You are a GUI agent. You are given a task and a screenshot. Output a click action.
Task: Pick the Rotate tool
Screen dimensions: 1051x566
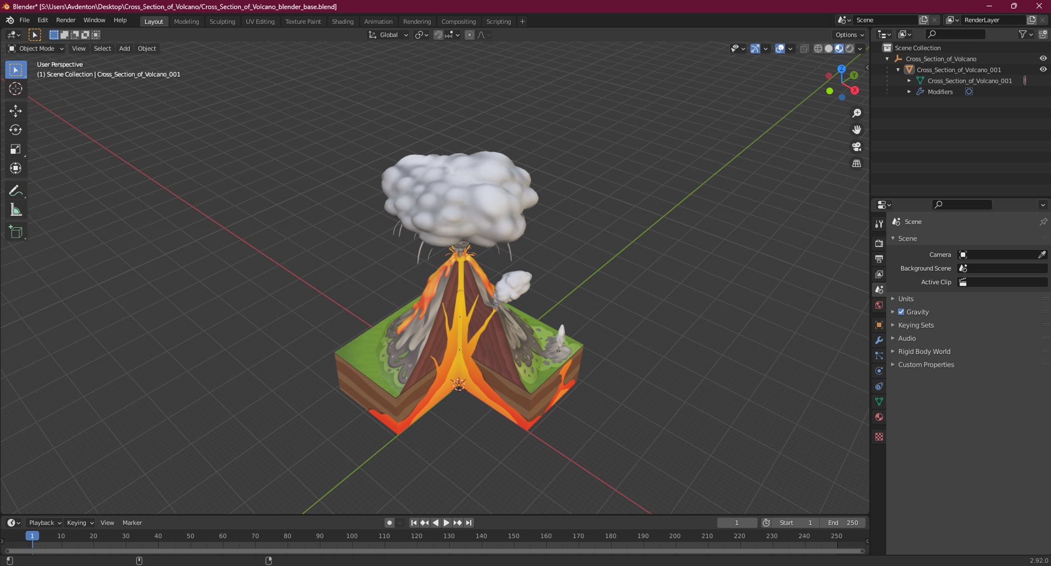pos(16,130)
